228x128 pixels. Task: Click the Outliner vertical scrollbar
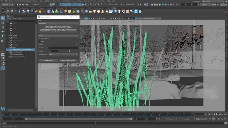pyautogui.click(x=36, y=65)
